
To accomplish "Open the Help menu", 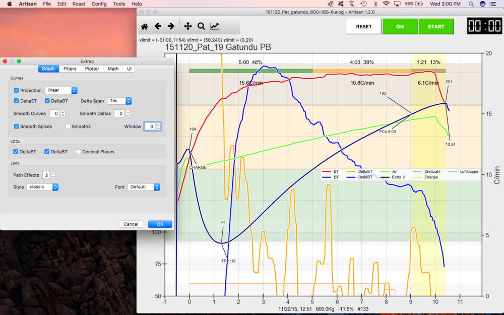I will point(137,4).
